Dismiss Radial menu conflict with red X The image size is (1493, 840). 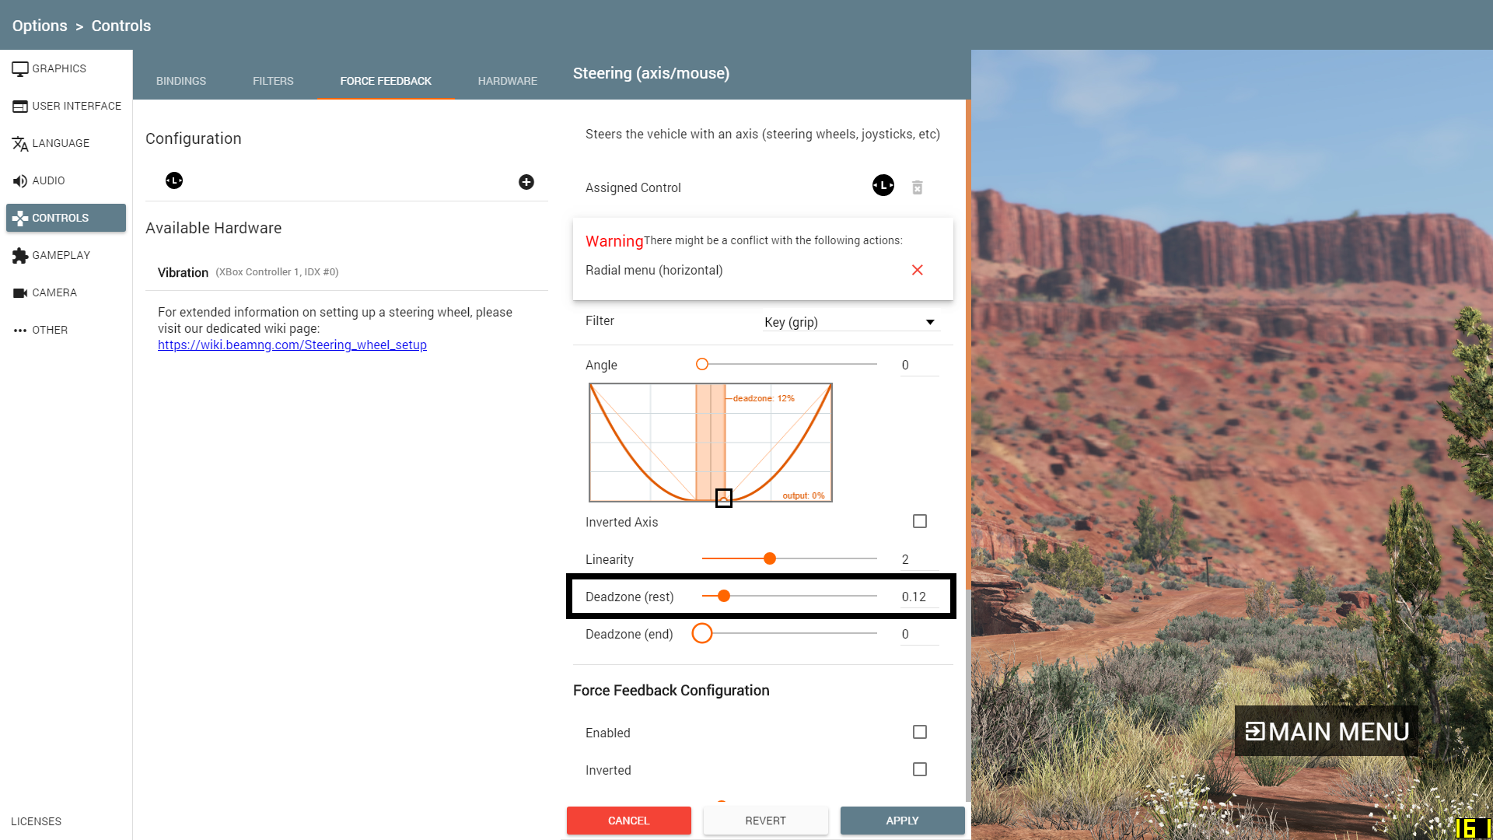tap(918, 270)
